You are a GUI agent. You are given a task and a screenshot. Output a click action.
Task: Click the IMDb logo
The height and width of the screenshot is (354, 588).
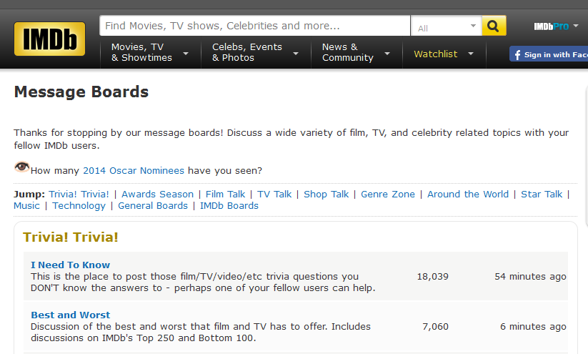coord(49,39)
